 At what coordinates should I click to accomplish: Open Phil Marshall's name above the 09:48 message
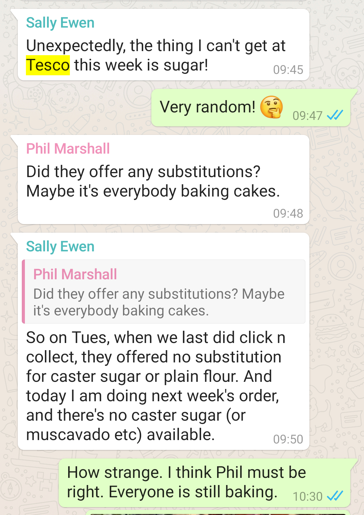(x=68, y=149)
